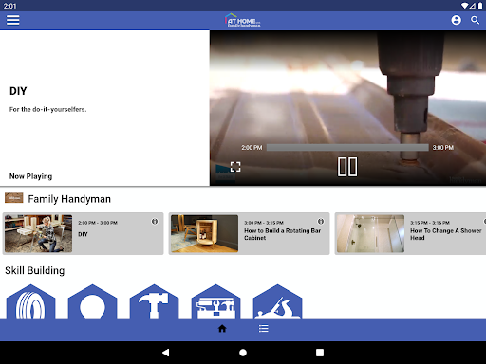Screen dimensions: 486x364
Task: Open How To Change A Shower Head
Action: [x=446, y=234]
